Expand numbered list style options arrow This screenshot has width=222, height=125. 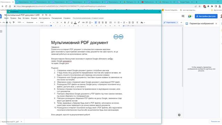[x=127, y=23]
